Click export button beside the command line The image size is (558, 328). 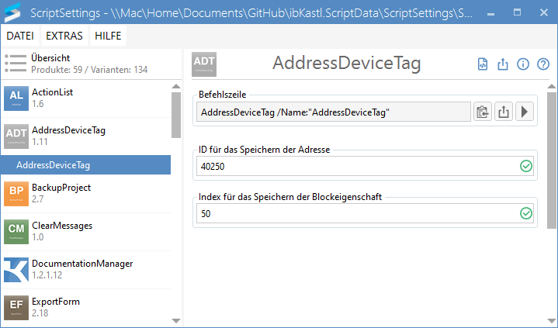(x=504, y=112)
